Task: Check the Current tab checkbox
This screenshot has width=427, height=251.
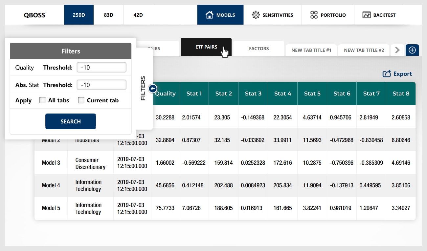Action: 81,100
